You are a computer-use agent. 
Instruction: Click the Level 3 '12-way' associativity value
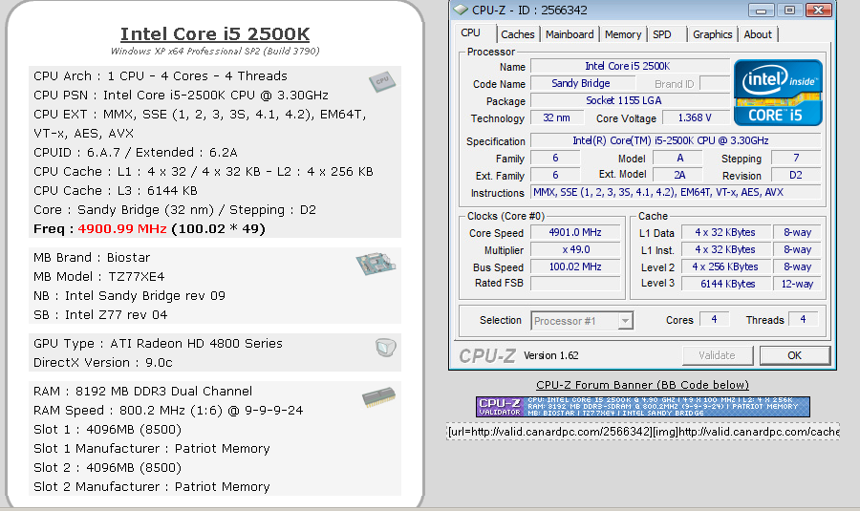click(797, 284)
